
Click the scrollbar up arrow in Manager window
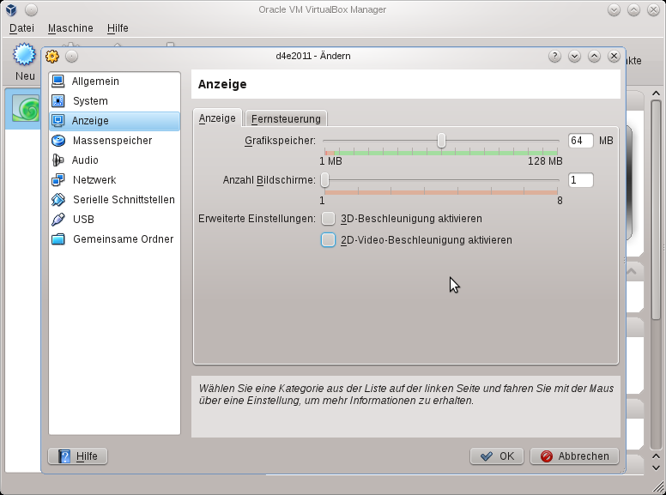click(656, 94)
